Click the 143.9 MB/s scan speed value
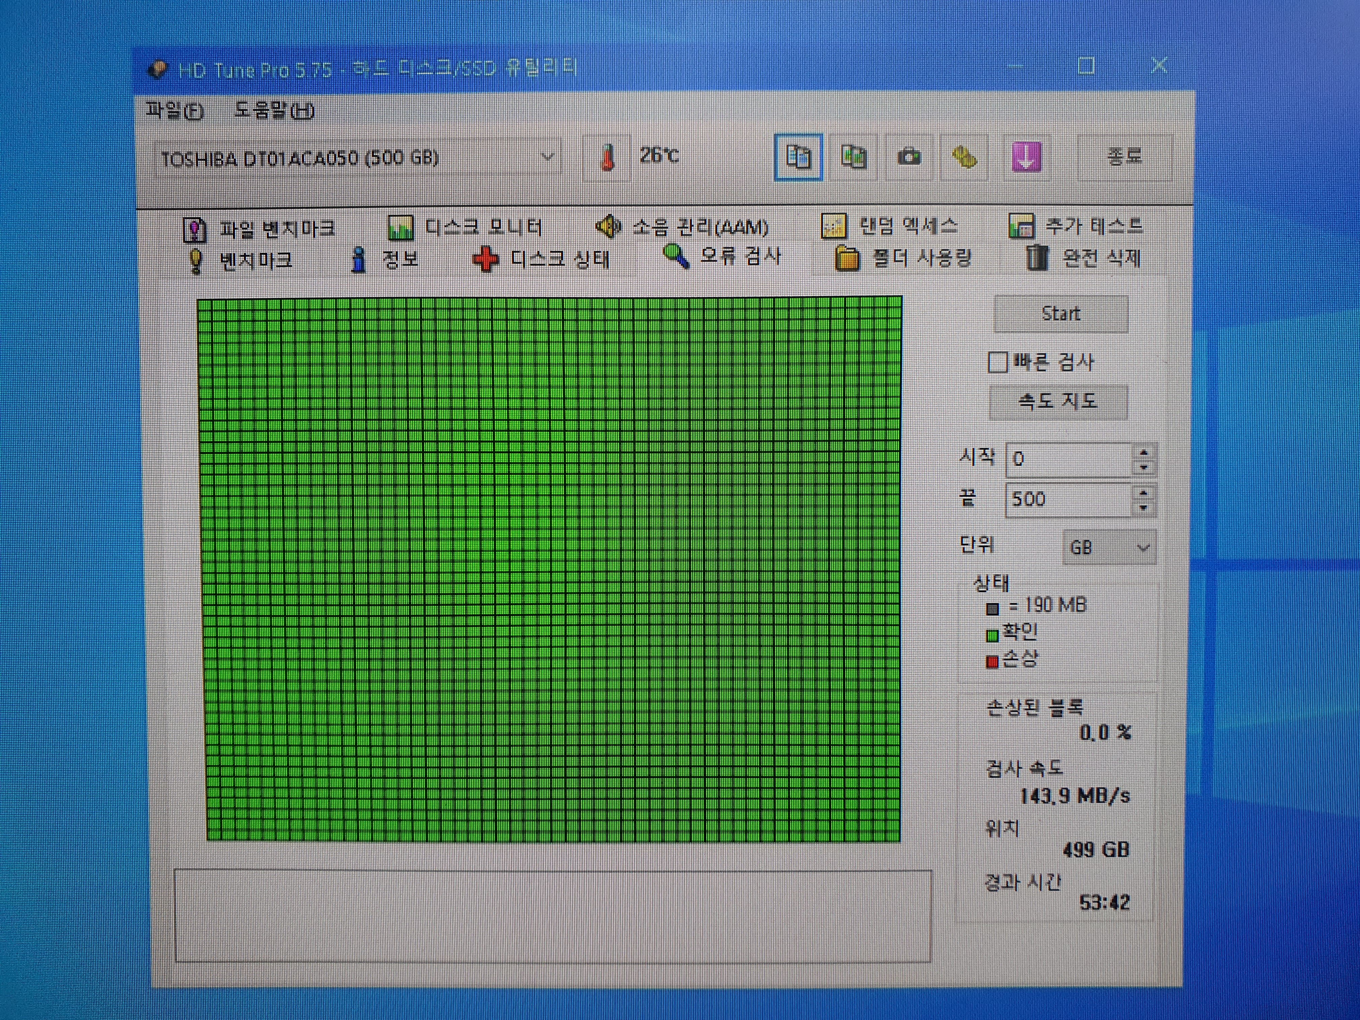The height and width of the screenshot is (1020, 1360). (1075, 796)
